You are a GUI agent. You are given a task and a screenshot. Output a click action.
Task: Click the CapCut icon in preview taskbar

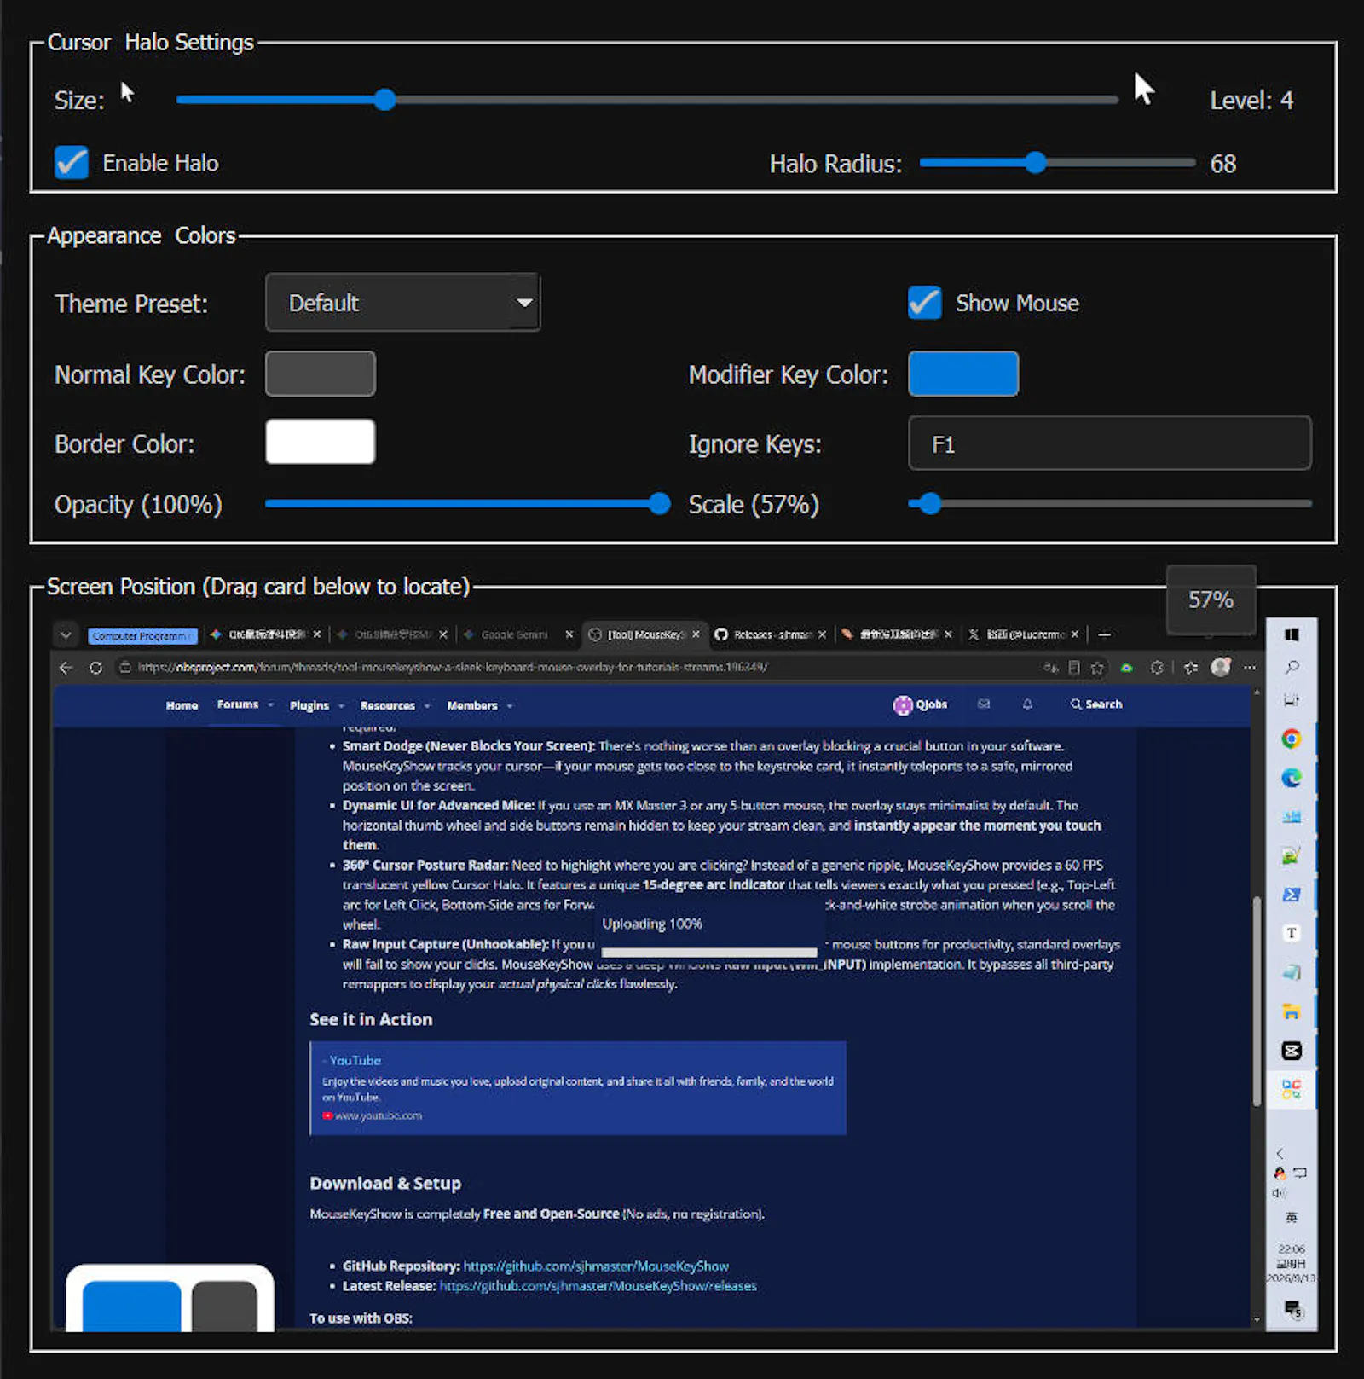(1292, 1051)
